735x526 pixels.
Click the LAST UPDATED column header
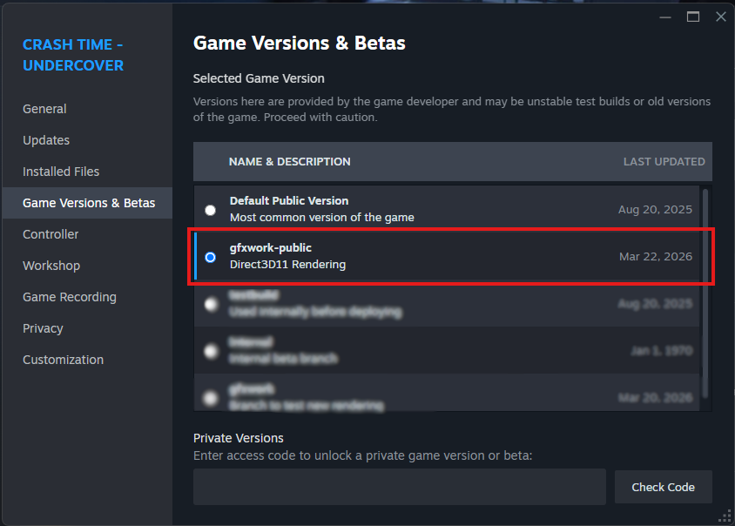click(x=664, y=162)
